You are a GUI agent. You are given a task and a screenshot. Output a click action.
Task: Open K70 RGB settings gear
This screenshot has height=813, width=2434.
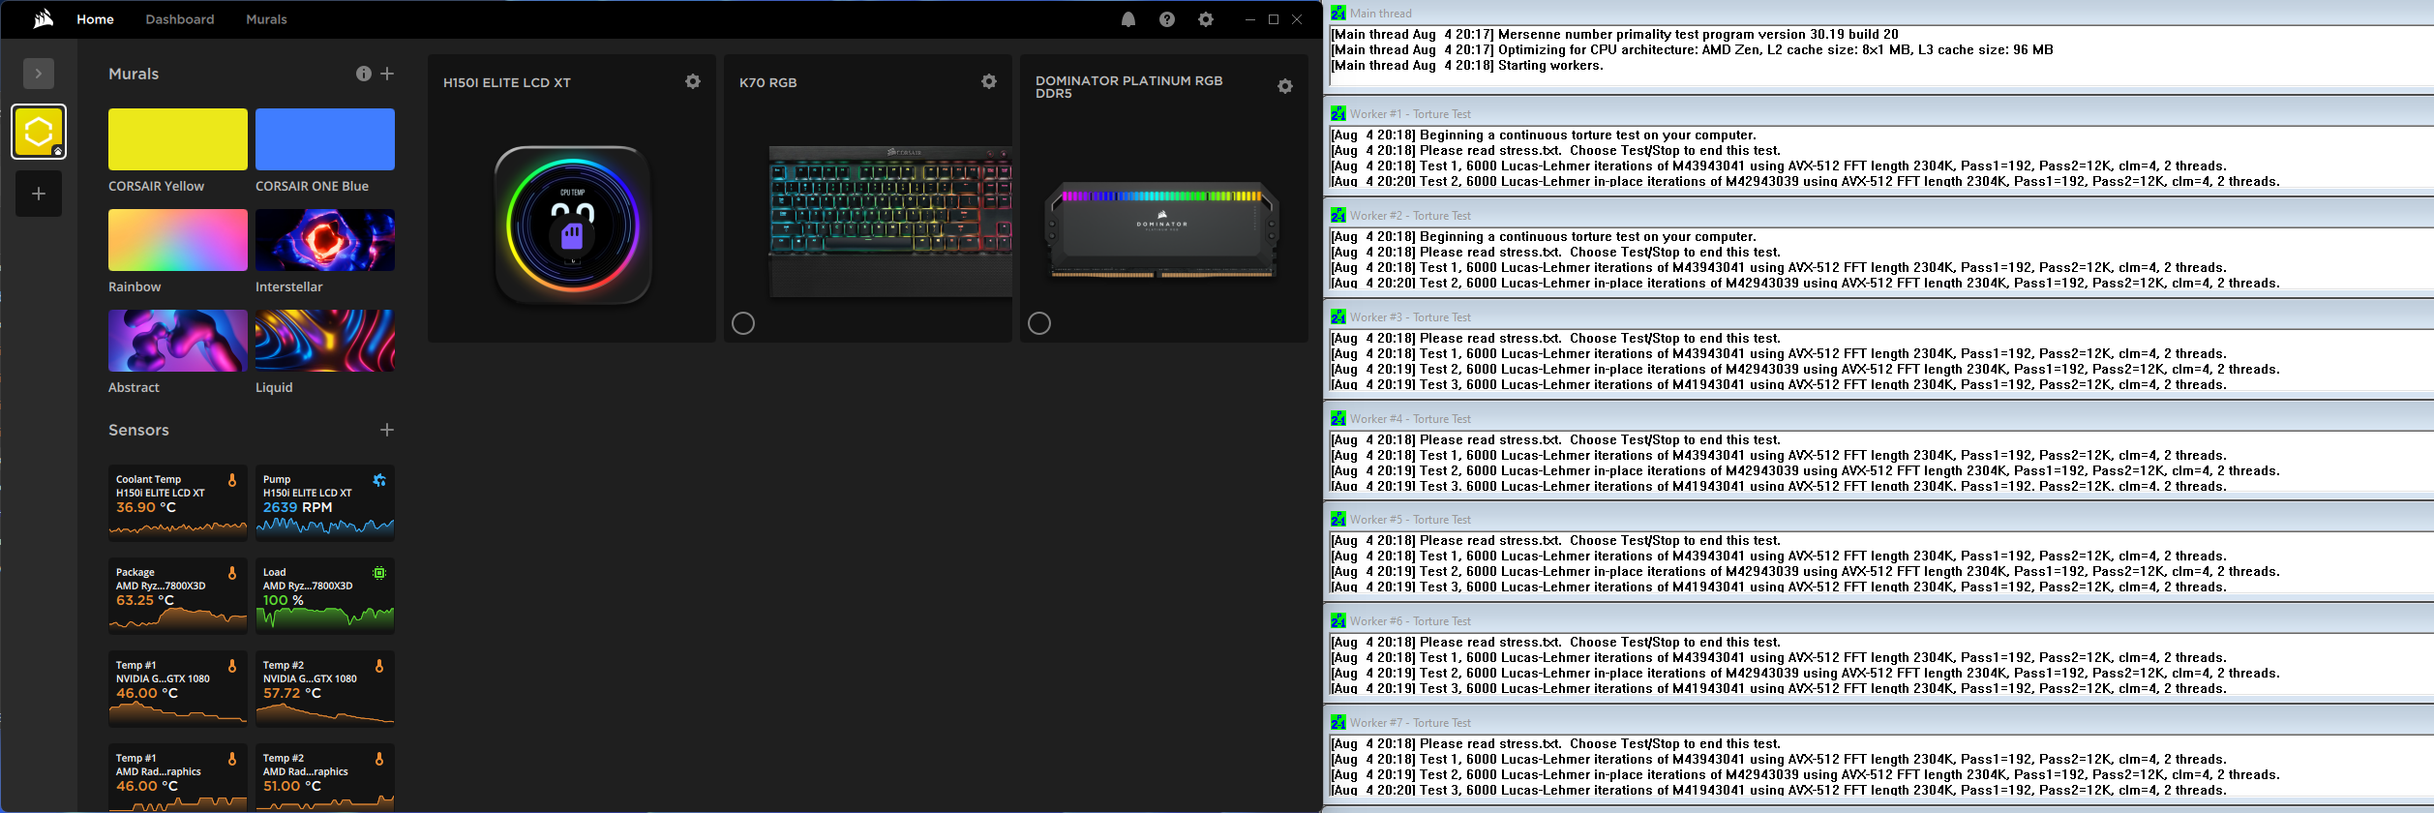(989, 81)
